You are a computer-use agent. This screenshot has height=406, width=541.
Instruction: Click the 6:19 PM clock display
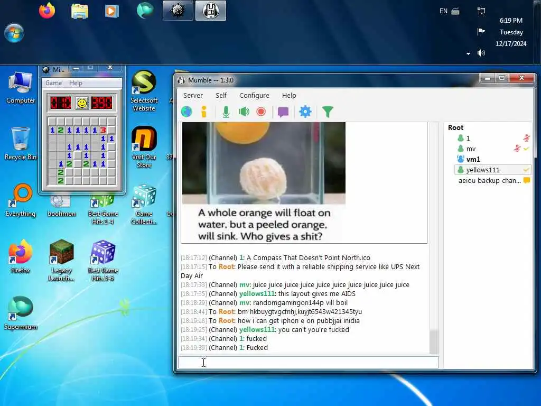(511, 21)
